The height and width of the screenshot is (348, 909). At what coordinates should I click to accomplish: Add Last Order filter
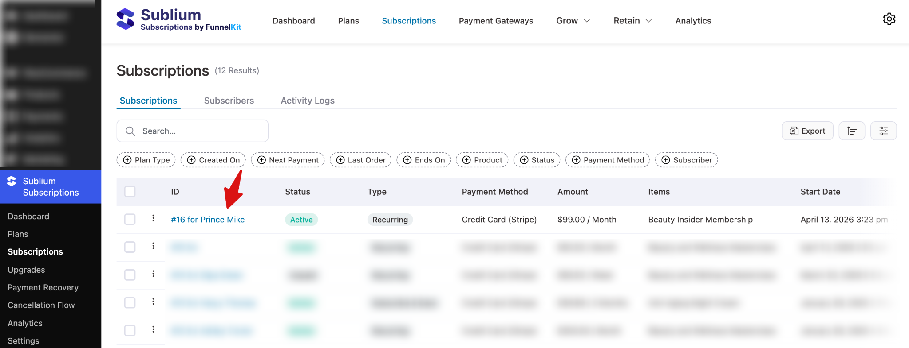(x=360, y=160)
